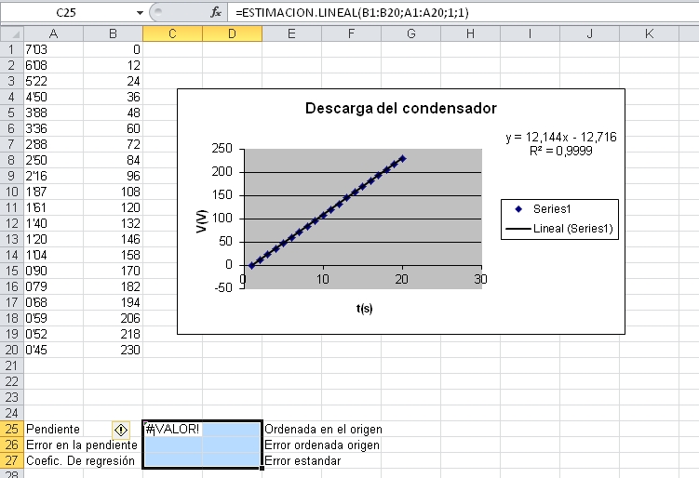The image size is (699, 478).
Task: Click the error warning icon beside Pendiente
Action: click(120, 430)
